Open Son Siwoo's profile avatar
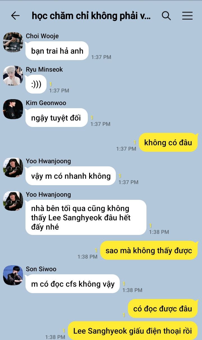The width and height of the screenshot is (202, 340). pos(13,275)
